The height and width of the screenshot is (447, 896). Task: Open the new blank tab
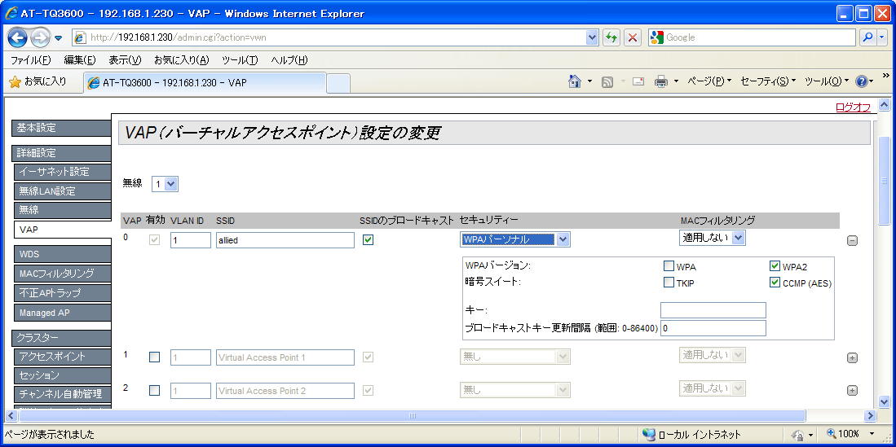coord(338,83)
